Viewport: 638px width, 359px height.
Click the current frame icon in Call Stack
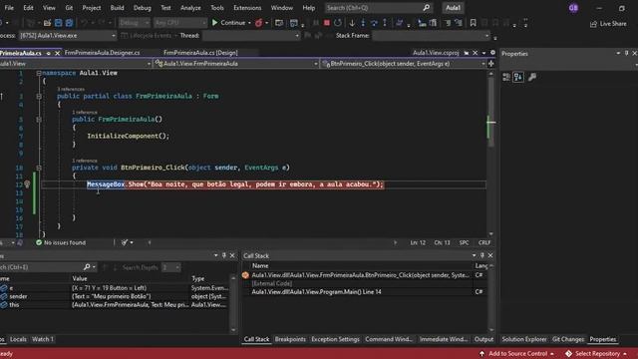[x=245, y=275]
